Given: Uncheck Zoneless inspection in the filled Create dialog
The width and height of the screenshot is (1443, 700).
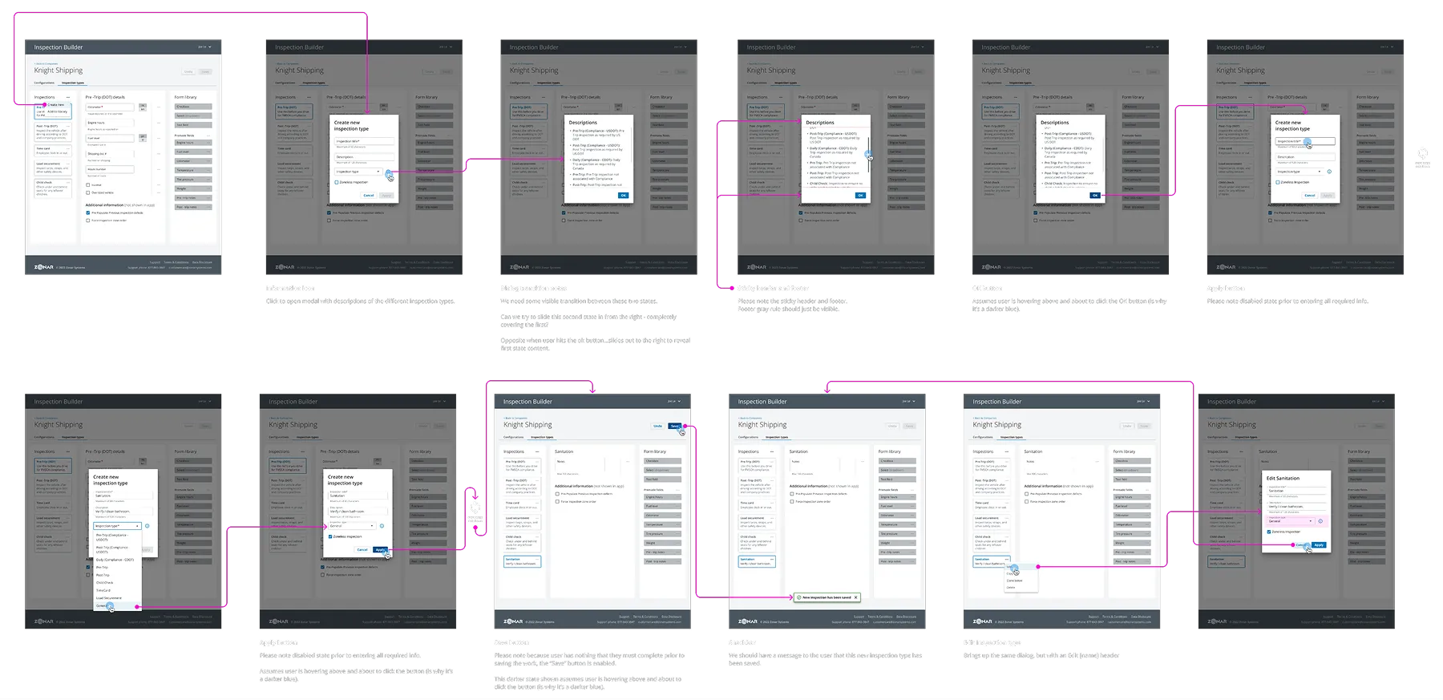Looking at the screenshot, I should pos(330,536).
